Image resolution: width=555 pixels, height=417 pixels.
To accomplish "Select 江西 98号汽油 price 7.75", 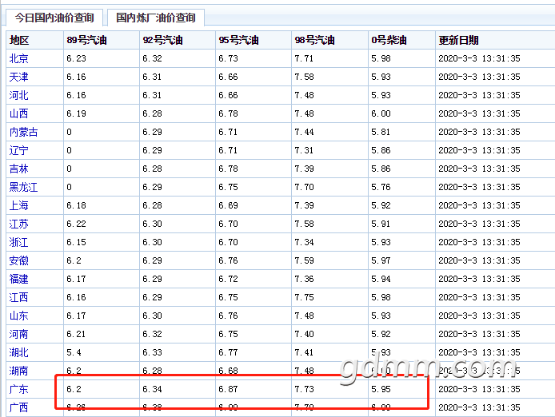I will [x=305, y=297].
